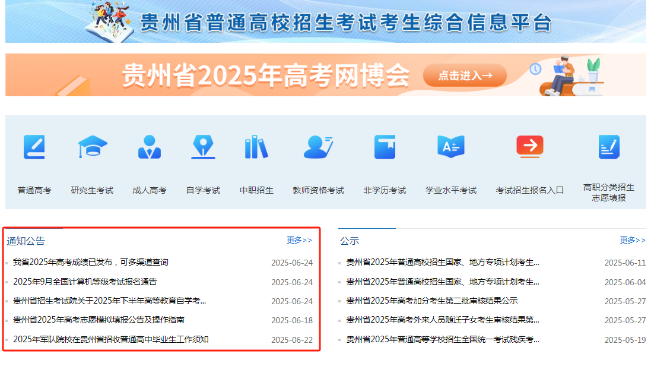The height and width of the screenshot is (366, 654).
Task: Click the 贵州省普通高校招生考试考生综合信息平台 header title
Action: (345, 22)
